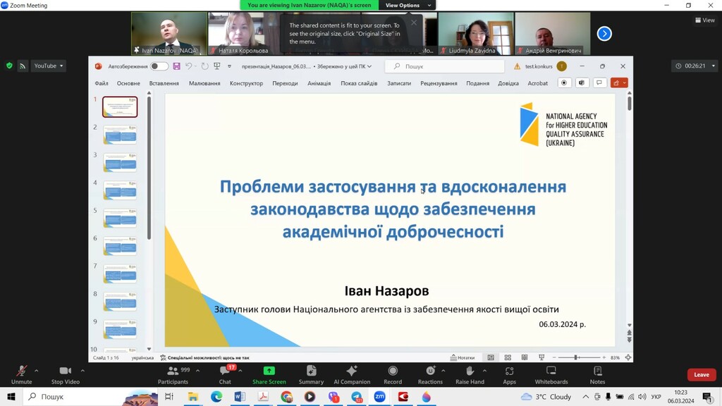Select slide 3 thumbnail in slide panel
The image size is (722, 406).
[120, 163]
